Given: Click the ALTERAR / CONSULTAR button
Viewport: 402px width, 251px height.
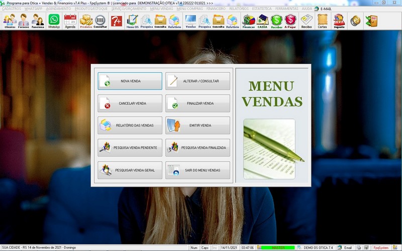Looking at the screenshot, I should click(x=197, y=81).
